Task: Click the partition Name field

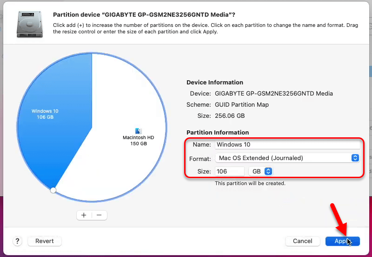Action: (287, 145)
